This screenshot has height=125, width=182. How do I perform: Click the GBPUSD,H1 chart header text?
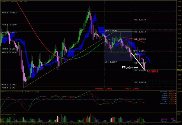(x=14, y=1)
